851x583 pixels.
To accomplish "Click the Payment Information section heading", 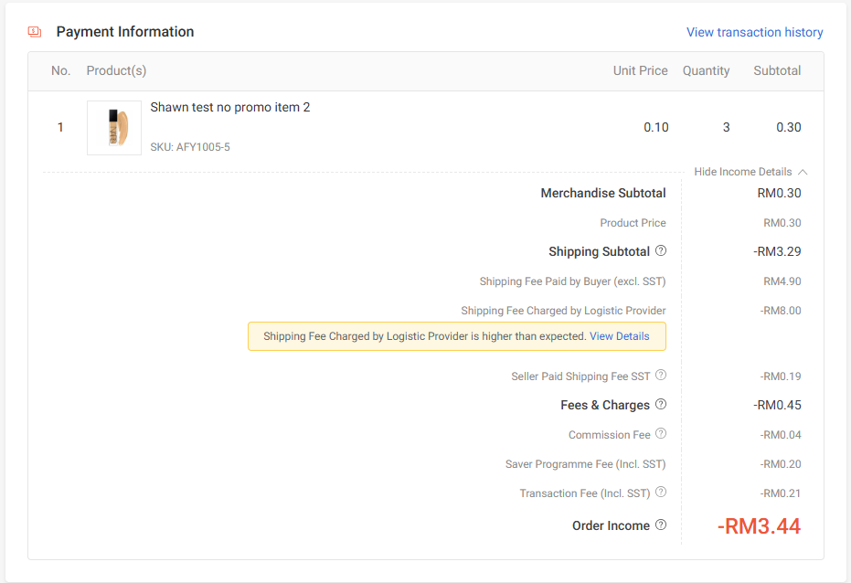I will pos(125,32).
